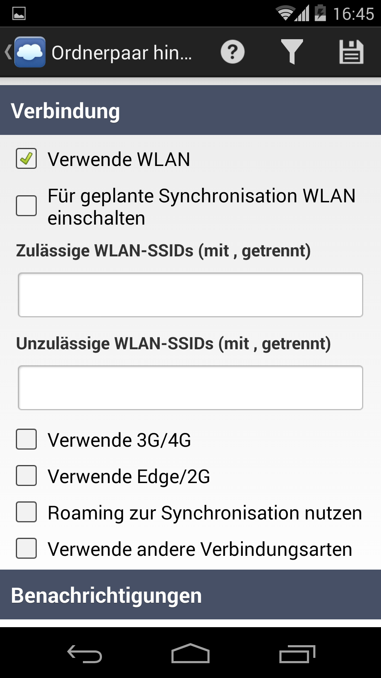Tap the cloud app icon to go back

[30, 52]
